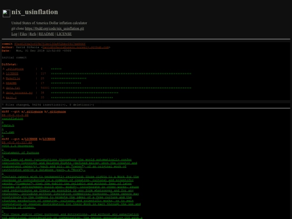Viewport: 292px width, 219px height.
Task: Click the description 'United States of America Dollar inflation calculator'
Action: click(49, 23)
